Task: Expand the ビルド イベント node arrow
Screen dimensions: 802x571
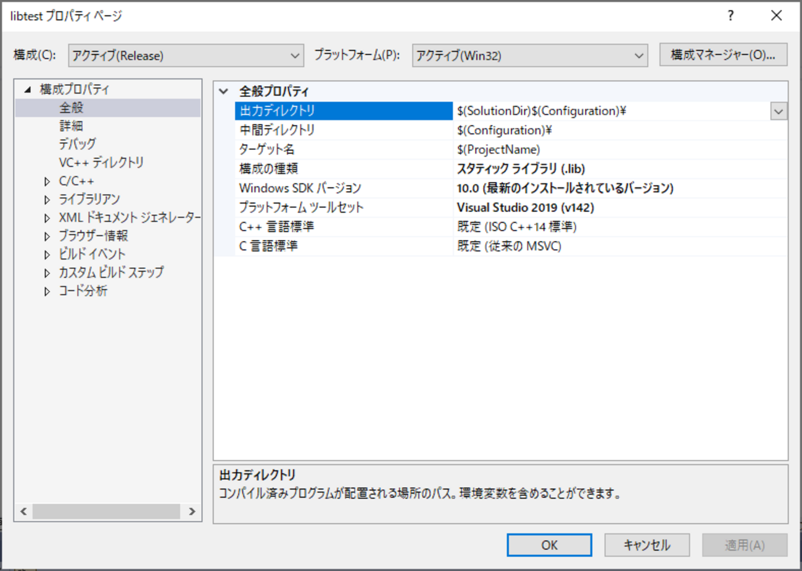Action: 47,254
